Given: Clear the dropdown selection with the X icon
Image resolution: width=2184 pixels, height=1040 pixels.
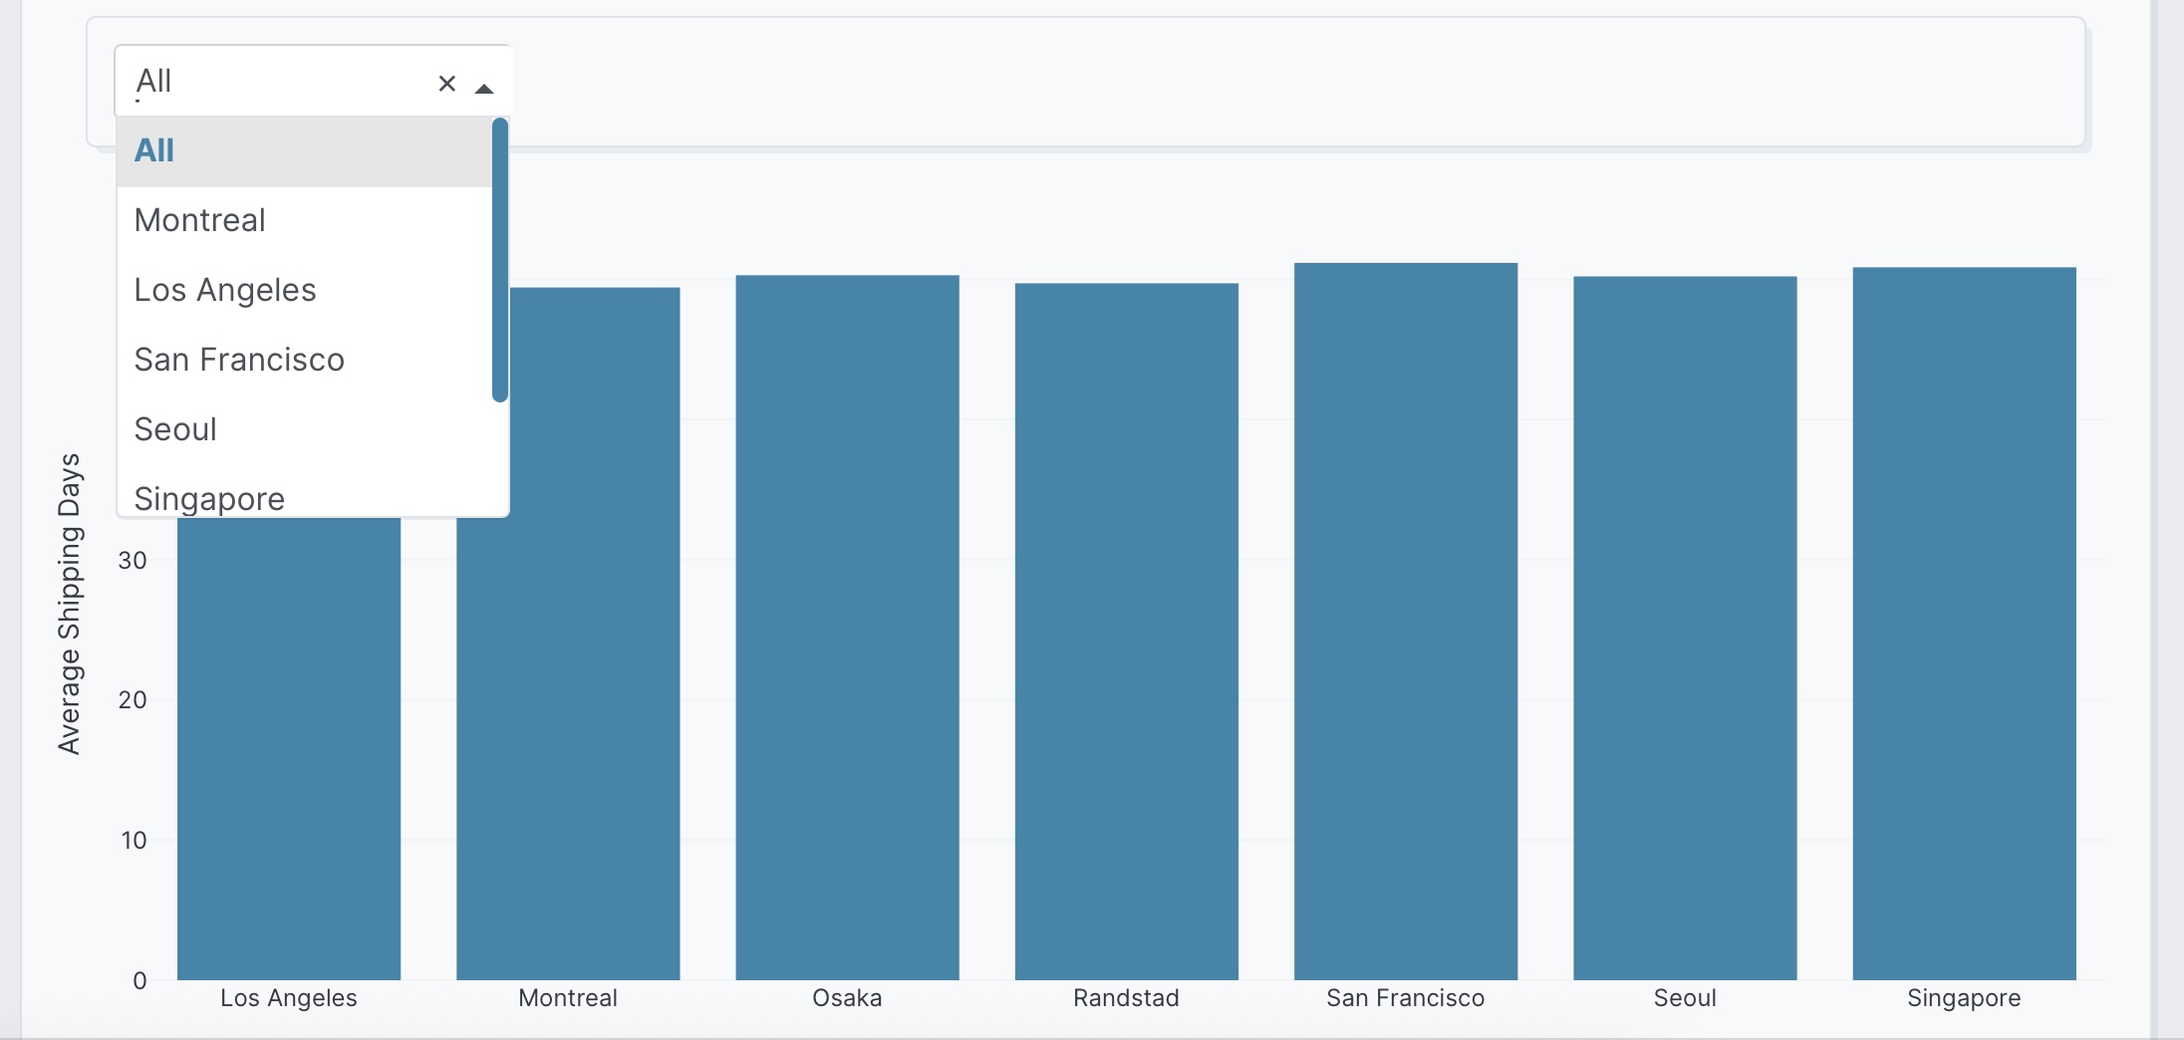Looking at the screenshot, I should tap(446, 84).
